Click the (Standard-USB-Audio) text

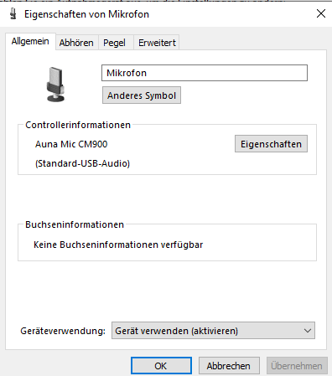(82, 163)
